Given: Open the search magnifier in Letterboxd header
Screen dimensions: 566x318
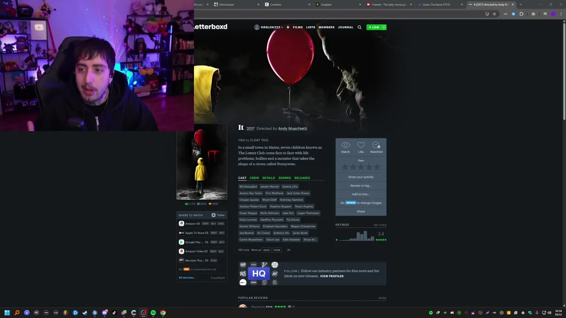Looking at the screenshot, I should (x=359, y=27).
